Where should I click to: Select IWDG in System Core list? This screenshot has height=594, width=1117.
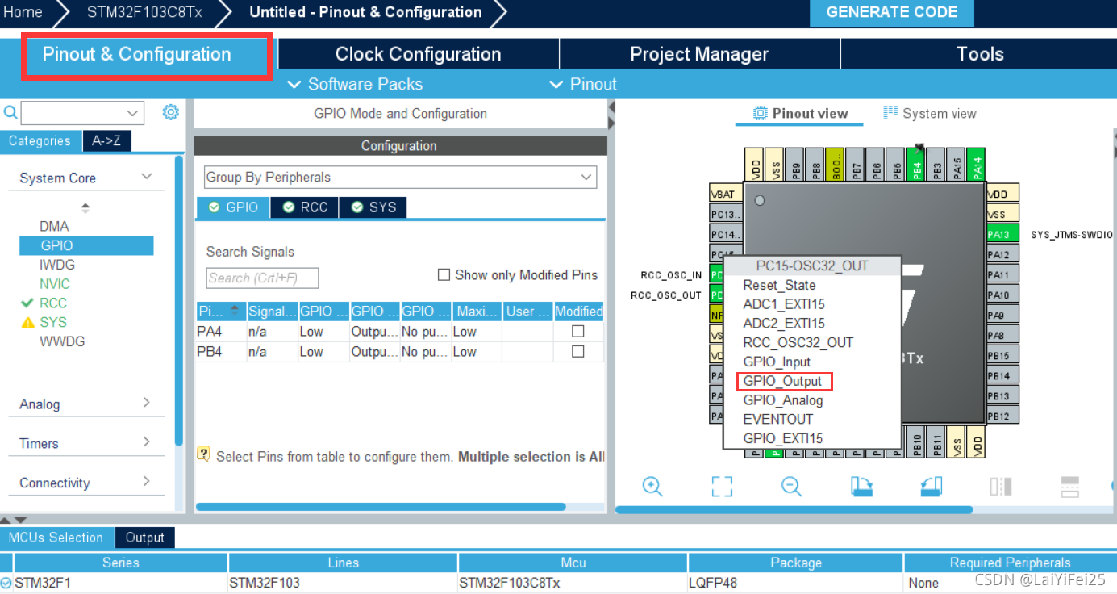(x=57, y=265)
